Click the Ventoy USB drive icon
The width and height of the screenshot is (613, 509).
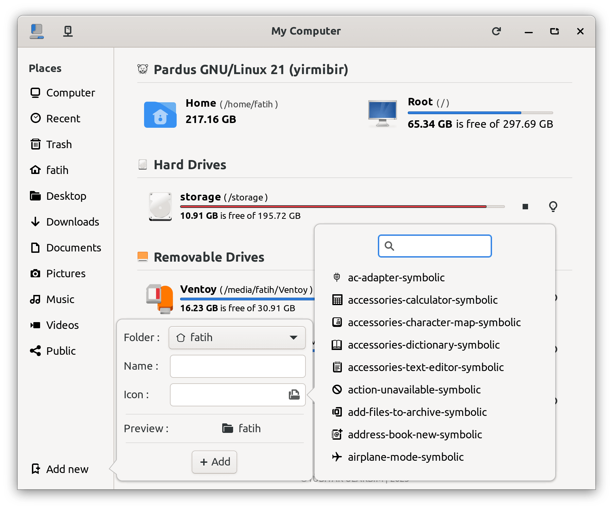(x=160, y=299)
